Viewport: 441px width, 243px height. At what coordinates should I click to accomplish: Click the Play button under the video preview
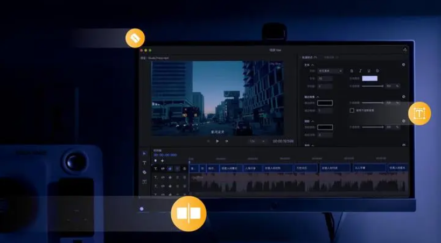tap(218, 141)
